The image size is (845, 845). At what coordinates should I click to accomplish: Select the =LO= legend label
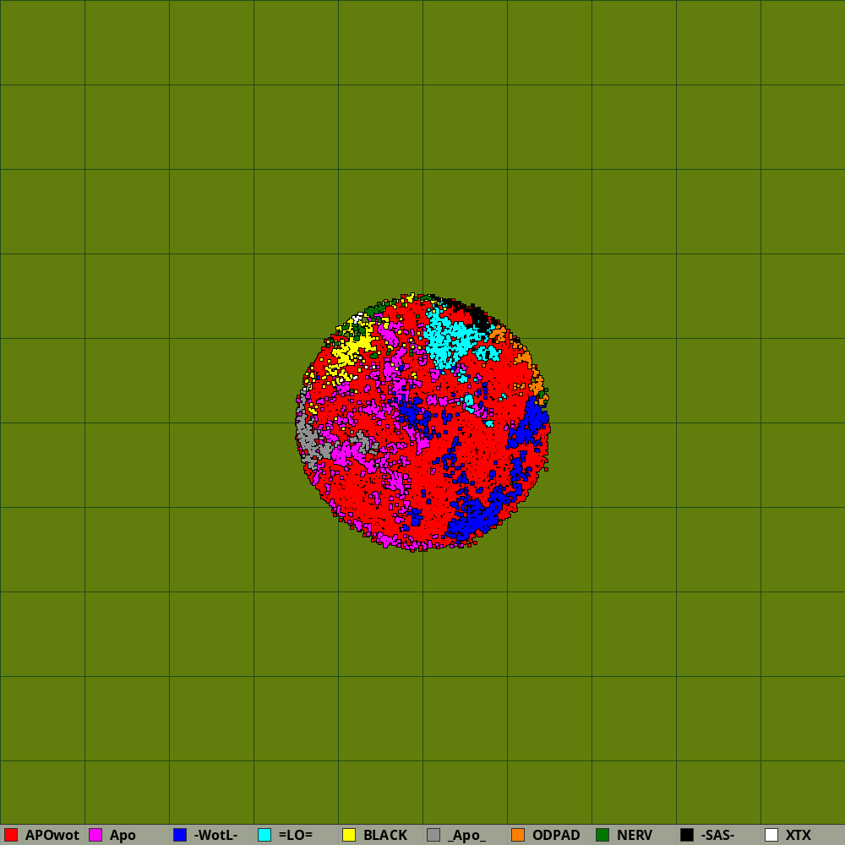point(295,836)
